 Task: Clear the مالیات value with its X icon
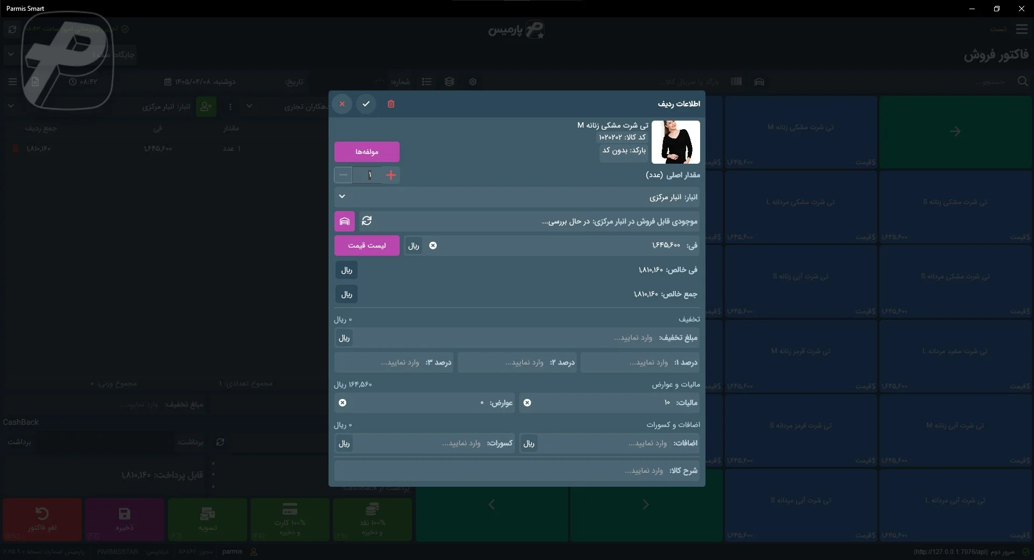coord(527,403)
